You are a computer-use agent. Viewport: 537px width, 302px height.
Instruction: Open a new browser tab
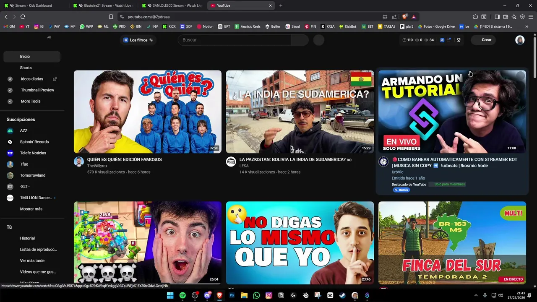click(x=281, y=5)
